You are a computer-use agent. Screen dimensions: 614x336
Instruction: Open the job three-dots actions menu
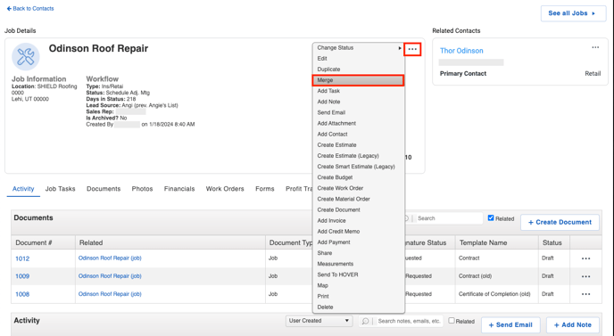(x=412, y=49)
